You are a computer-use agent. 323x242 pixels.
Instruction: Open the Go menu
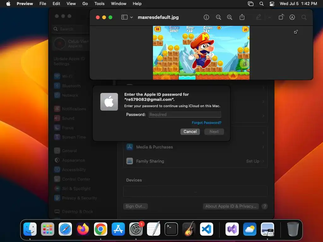point(85,4)
